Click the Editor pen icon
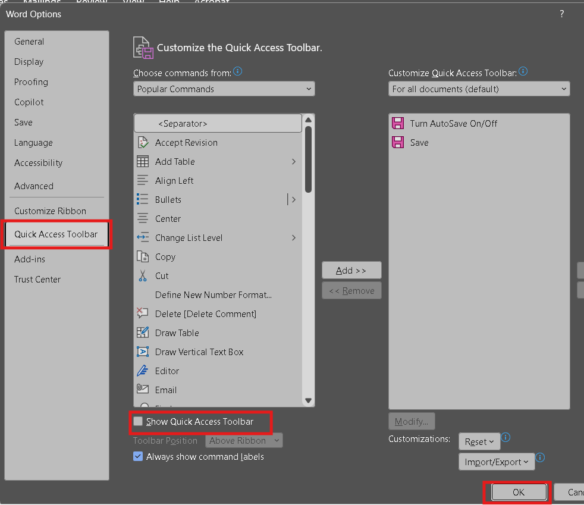 coord(143,371)
